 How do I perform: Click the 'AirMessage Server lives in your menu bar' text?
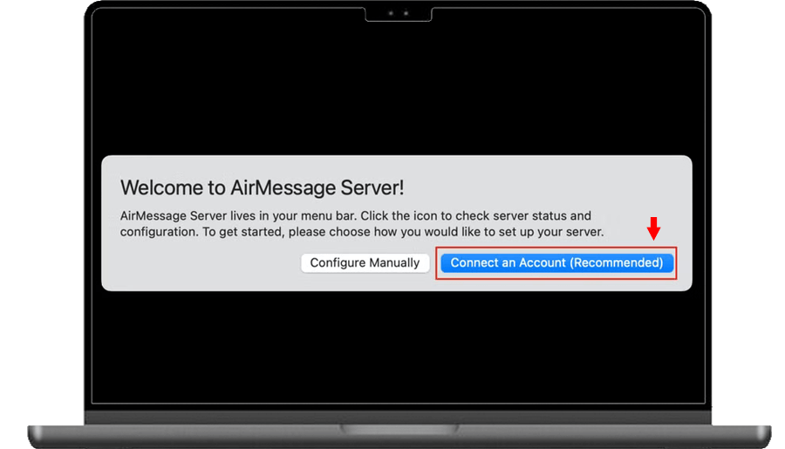tap(238, 215)
